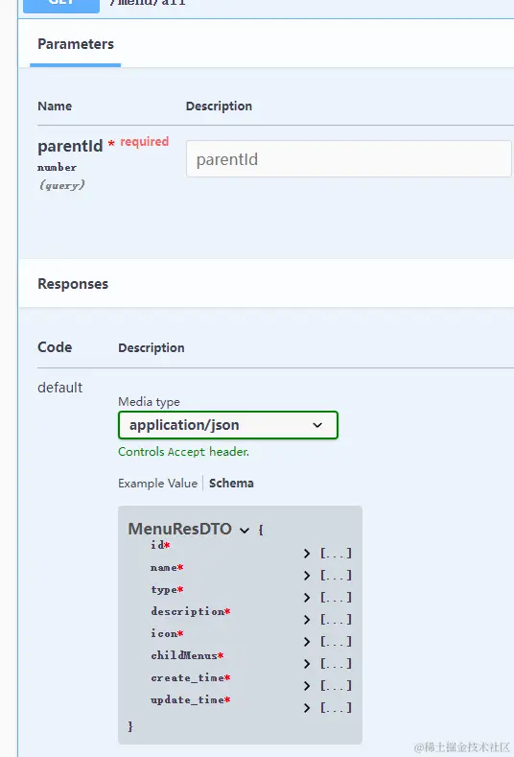
Task: Click the collapsed brackets beside childMenus
Action: tap(336, 664)
